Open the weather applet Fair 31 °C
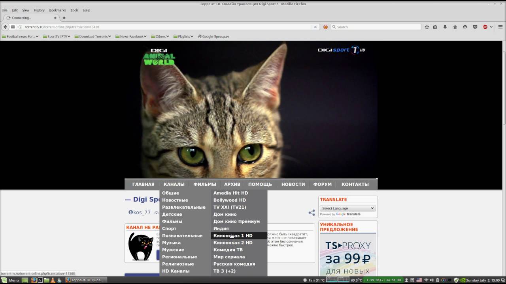 click(314, 280)
